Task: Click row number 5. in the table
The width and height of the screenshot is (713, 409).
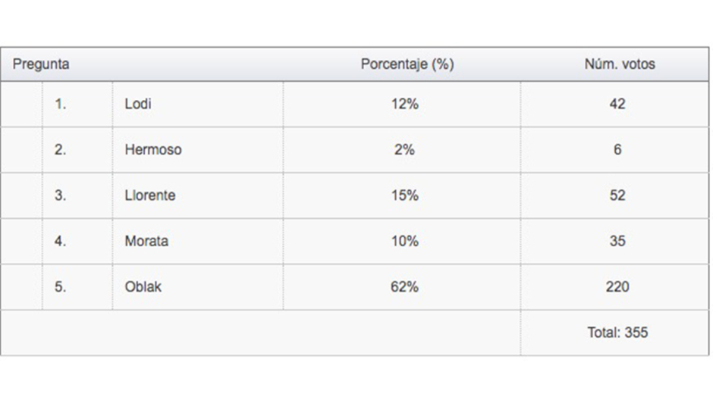Action: pyautogui.click(x=61, y=287)
